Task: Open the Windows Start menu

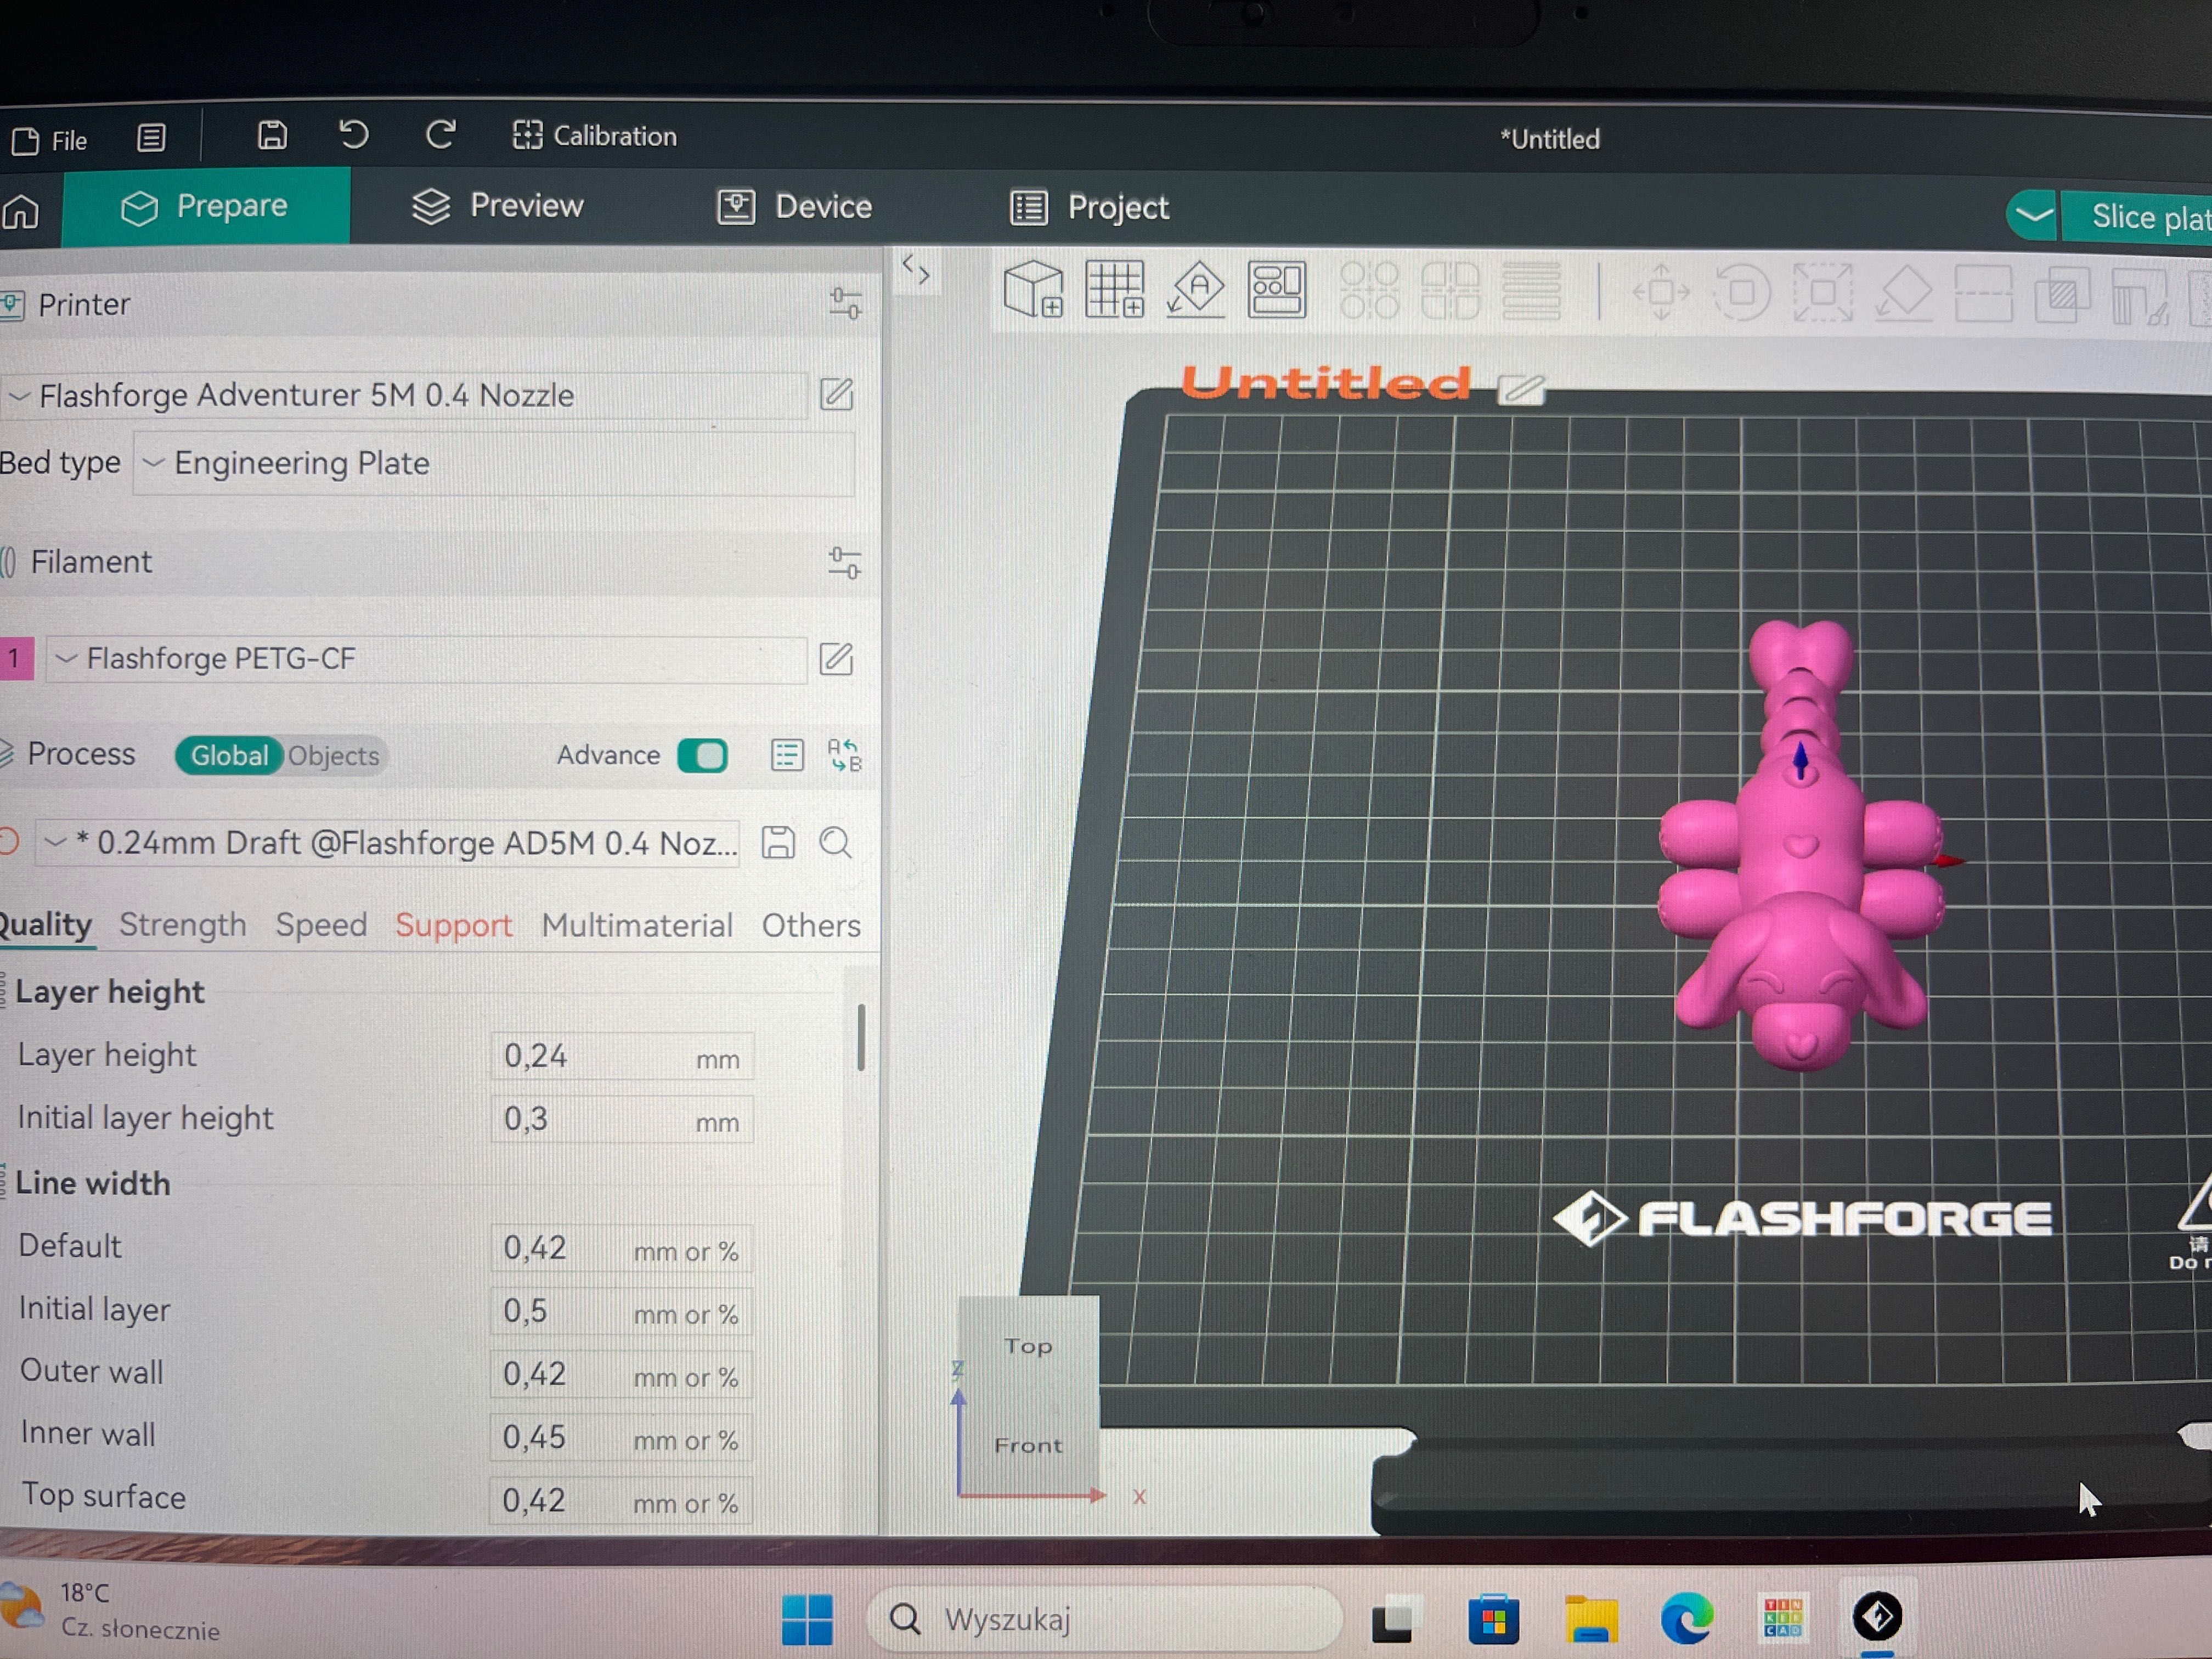Action: [807, 1619]
